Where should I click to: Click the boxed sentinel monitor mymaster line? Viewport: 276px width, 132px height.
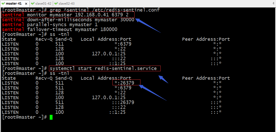[68, 15]
